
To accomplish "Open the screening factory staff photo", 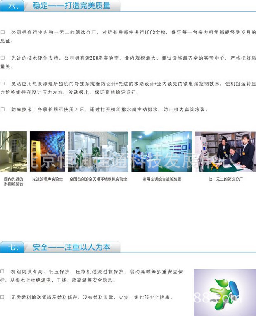I will pyautogui.click(x=225, y=152).
